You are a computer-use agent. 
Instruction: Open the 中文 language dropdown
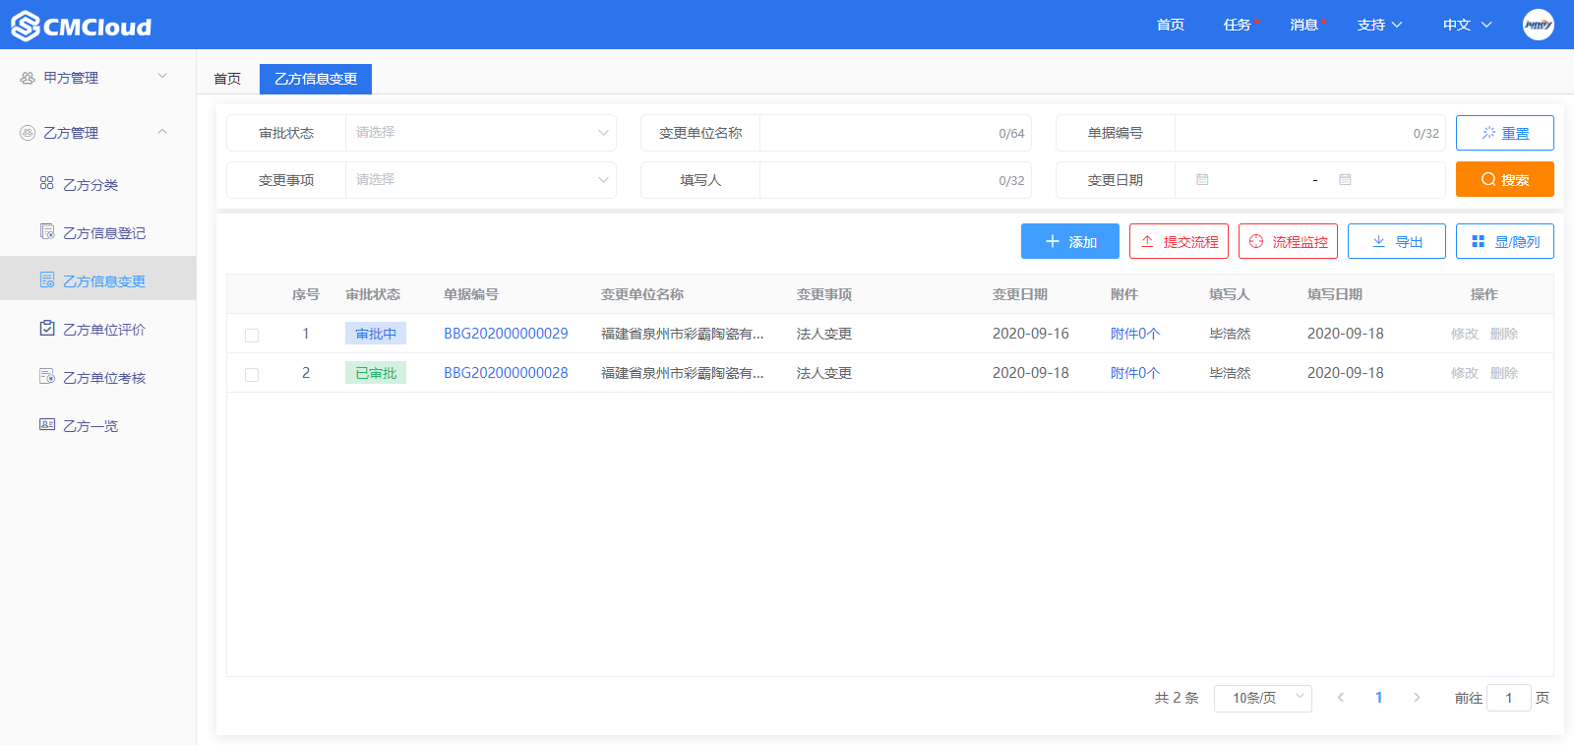pos(1467,25)
